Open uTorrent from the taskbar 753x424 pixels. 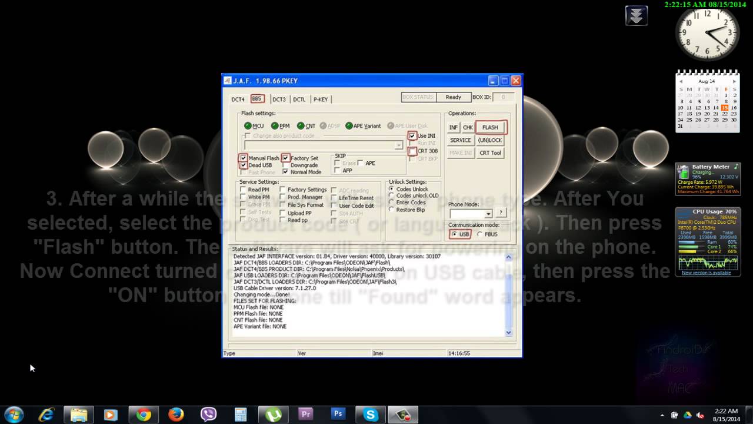(x=273, y=415)
